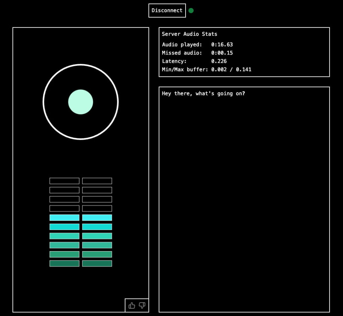Click the green connection status dot

point(191,10)
